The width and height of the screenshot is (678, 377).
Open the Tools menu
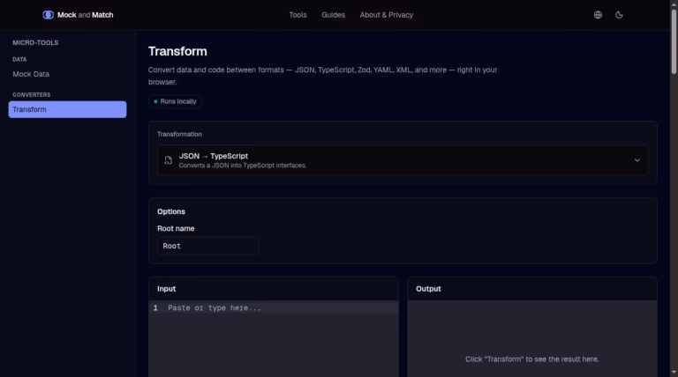tap(298, 15)
